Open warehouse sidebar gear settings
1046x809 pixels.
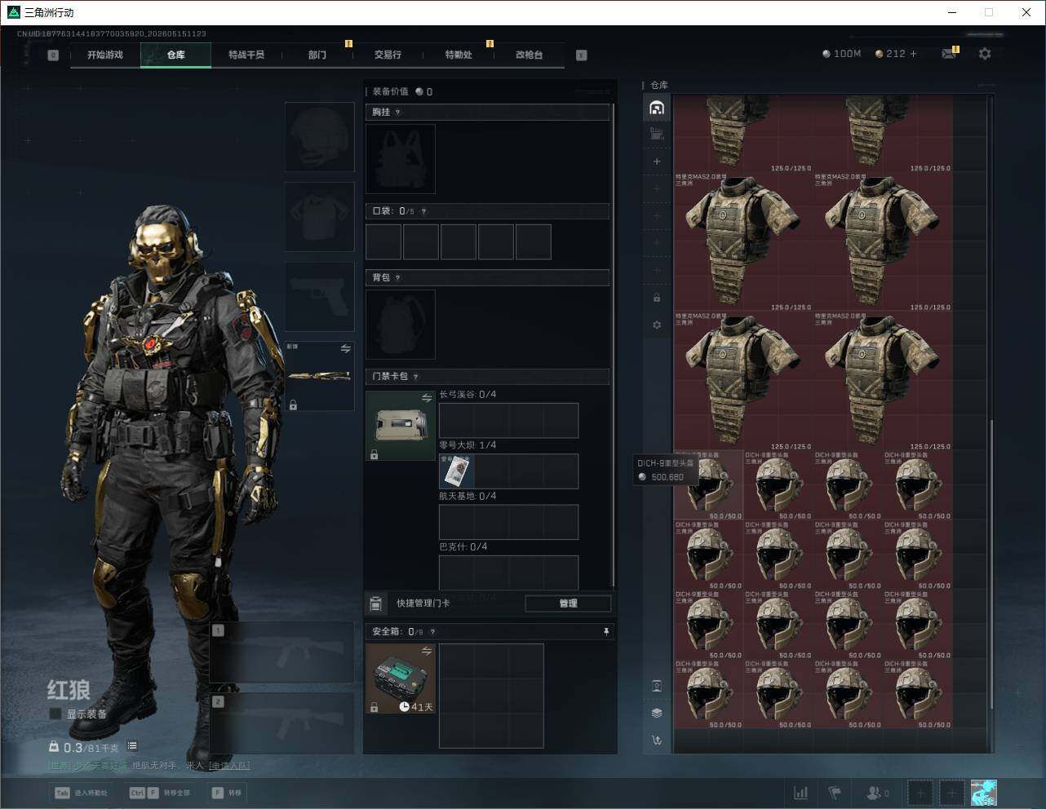click(657, 325)
